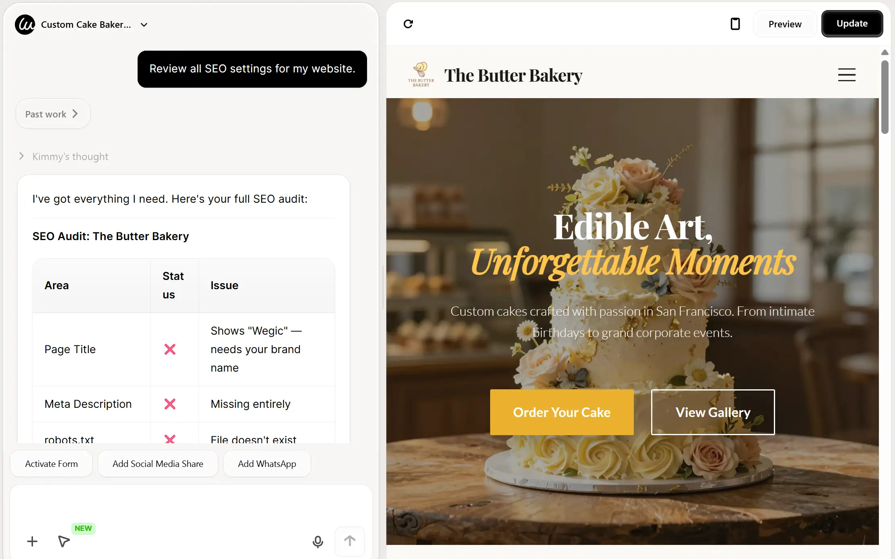
Task: Click the microphone voice input icon
Action: (318, 541)
